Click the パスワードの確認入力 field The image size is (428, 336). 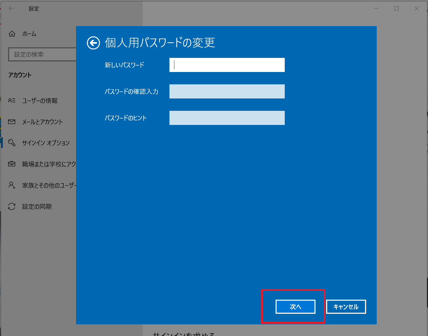tap(227, 91)
